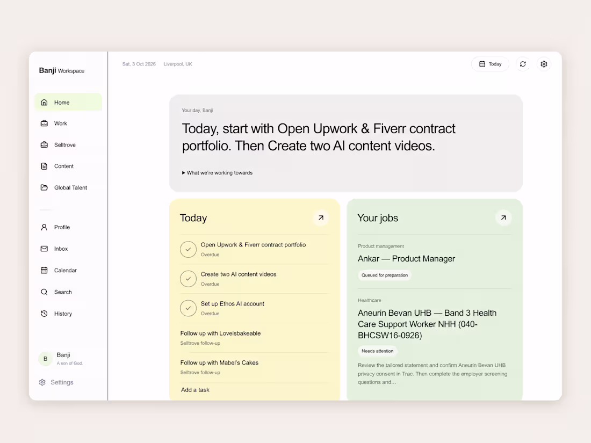Click the Calendar icon in sidebar
Image resolution: width=591 pixels, height=443 pixels.
pyautogui.click(x=44, y=270)
